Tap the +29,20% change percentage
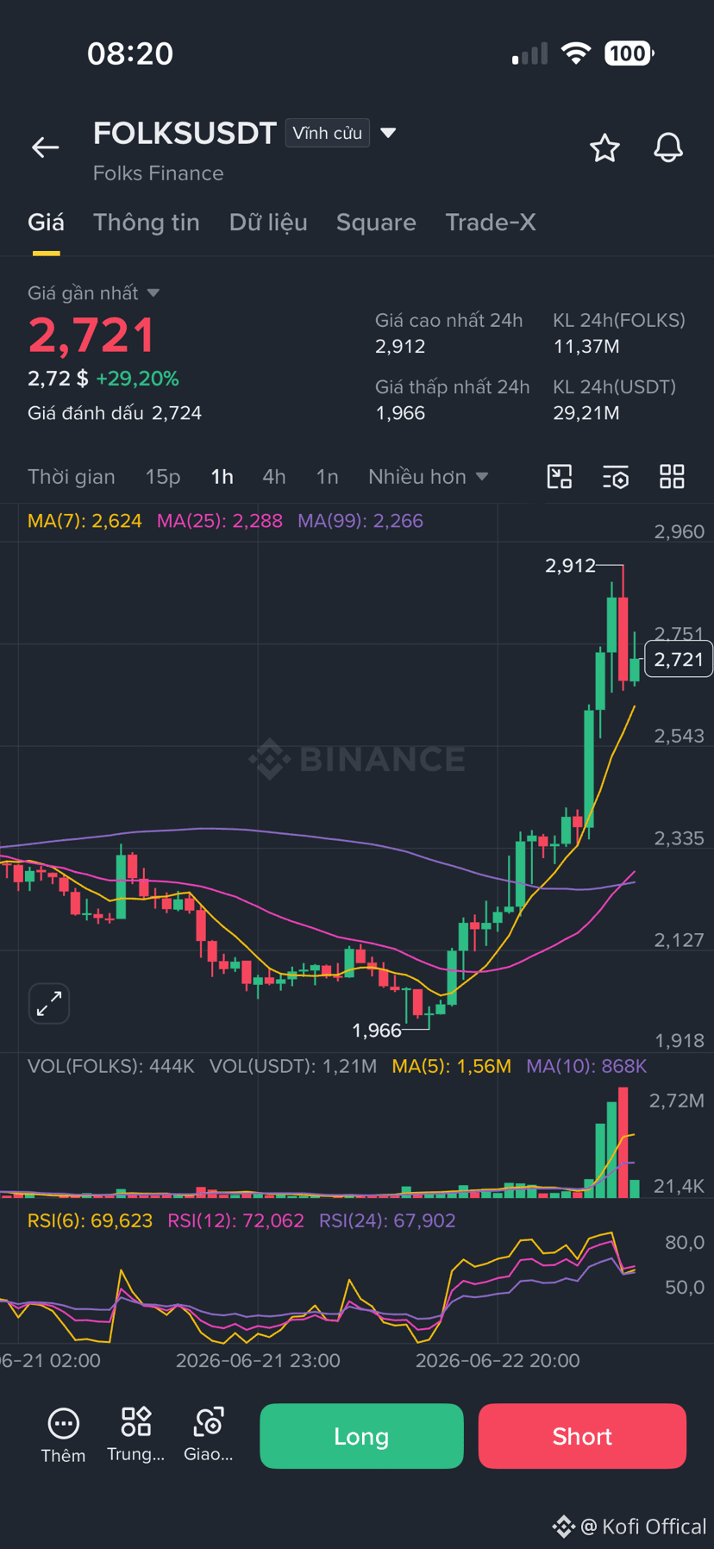Viewport: 714px width, 1549px height. coord(137,379)
